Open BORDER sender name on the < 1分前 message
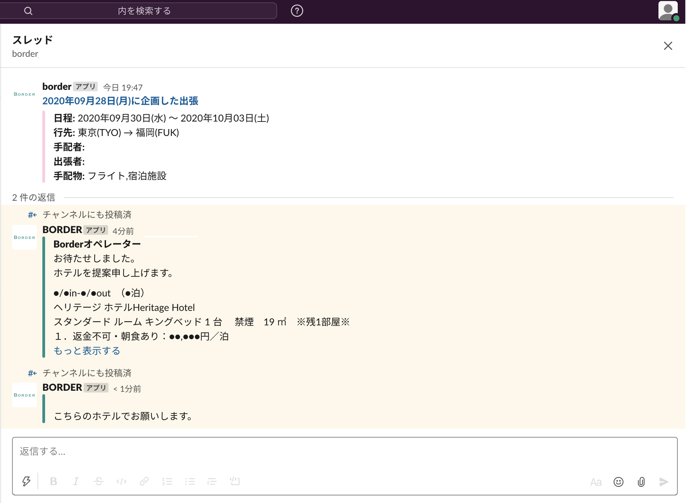 [x=62, y=387]
